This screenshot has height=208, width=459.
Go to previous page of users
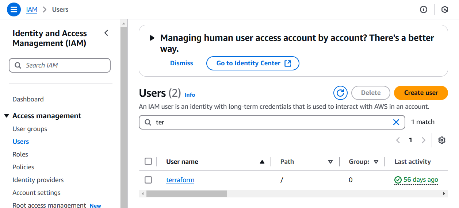[398, 140]
